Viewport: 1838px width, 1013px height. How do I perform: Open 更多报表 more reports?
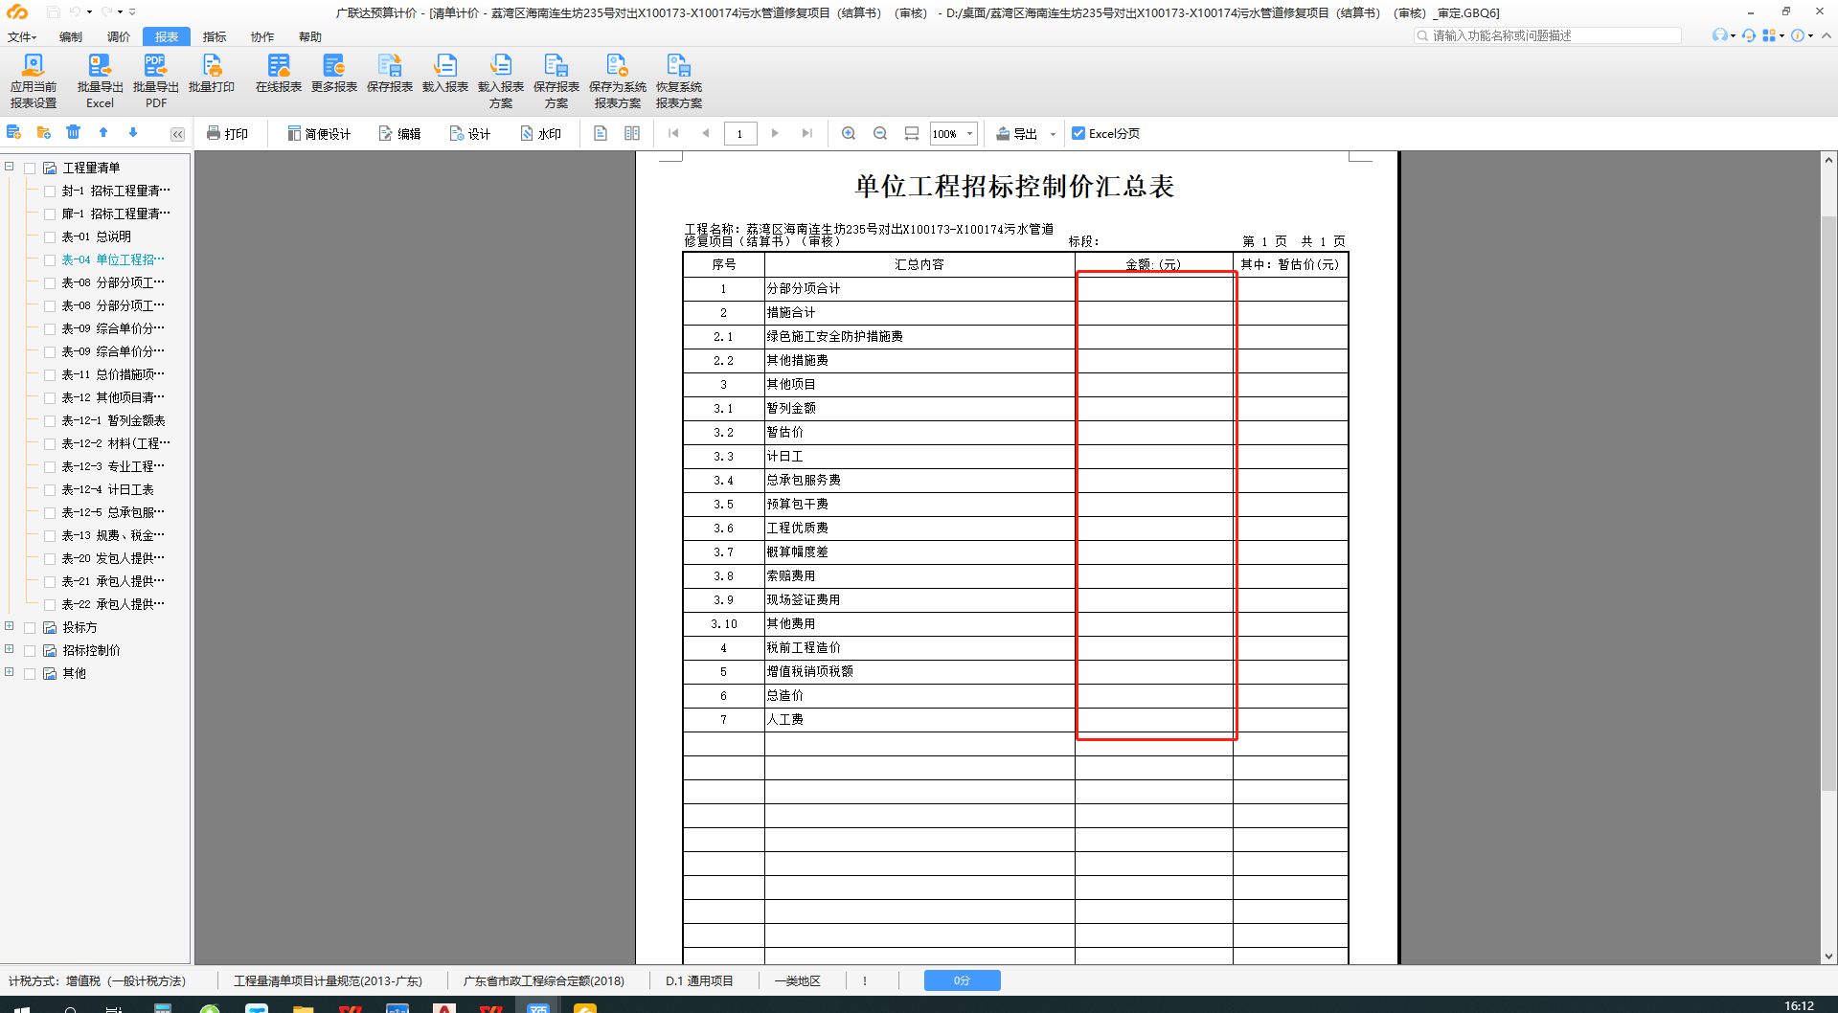(x=334, y=74)
